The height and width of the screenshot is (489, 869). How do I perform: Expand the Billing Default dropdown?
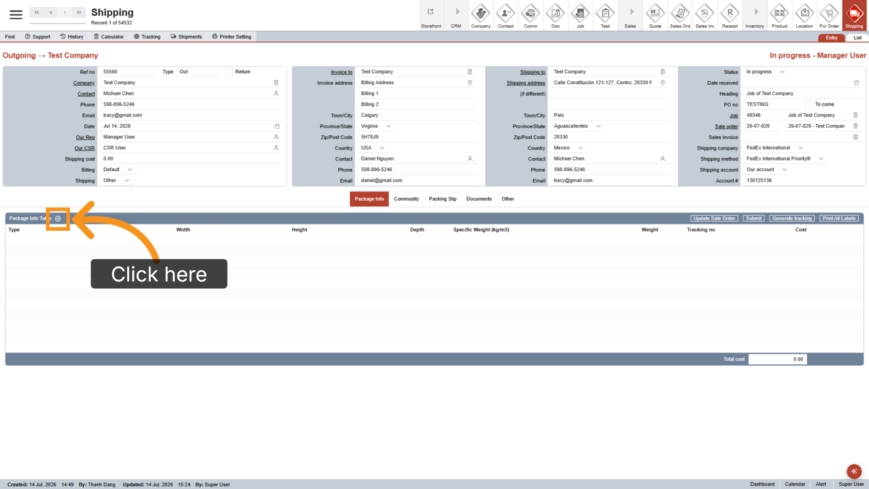(130, 170)
